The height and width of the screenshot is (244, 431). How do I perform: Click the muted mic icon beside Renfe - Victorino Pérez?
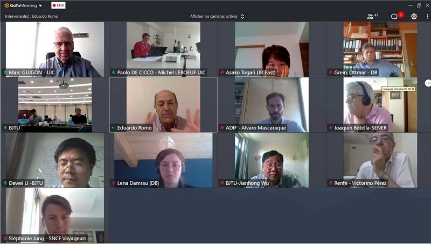tap(330, 183)
